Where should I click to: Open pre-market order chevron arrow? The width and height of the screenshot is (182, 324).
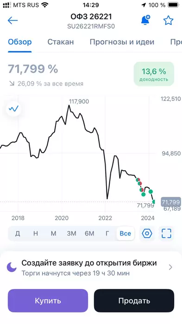[170, 267]
